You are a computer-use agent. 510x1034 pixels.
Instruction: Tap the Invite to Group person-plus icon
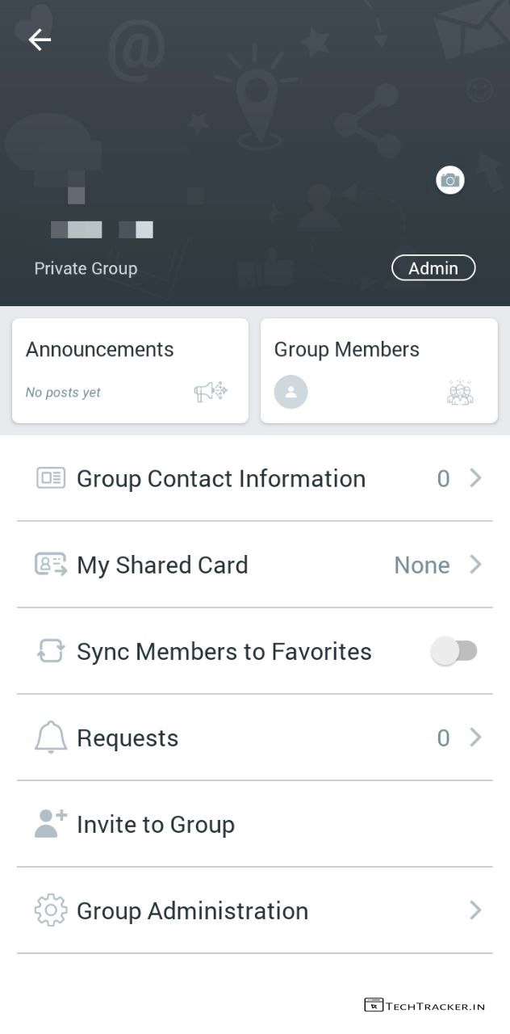(51, 823)
